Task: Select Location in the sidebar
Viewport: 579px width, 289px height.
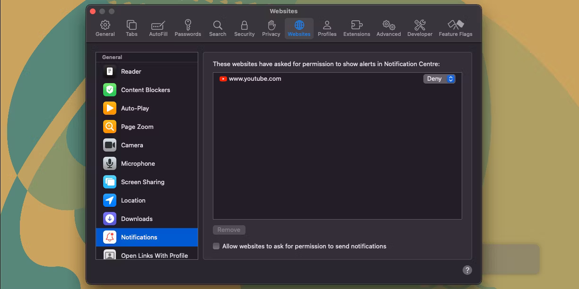Action: (x=133, y=200)
